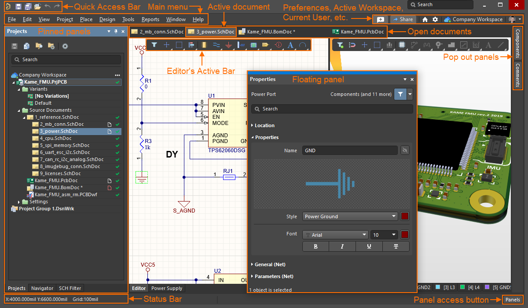Switch to the Kame_FMU.PcbDoc document tab
This screenshot has height=308, width=528.
(x=358, y=32)
